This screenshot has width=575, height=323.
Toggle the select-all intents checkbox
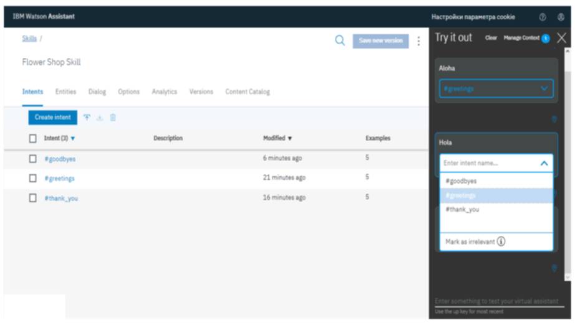tap(33, 138)
